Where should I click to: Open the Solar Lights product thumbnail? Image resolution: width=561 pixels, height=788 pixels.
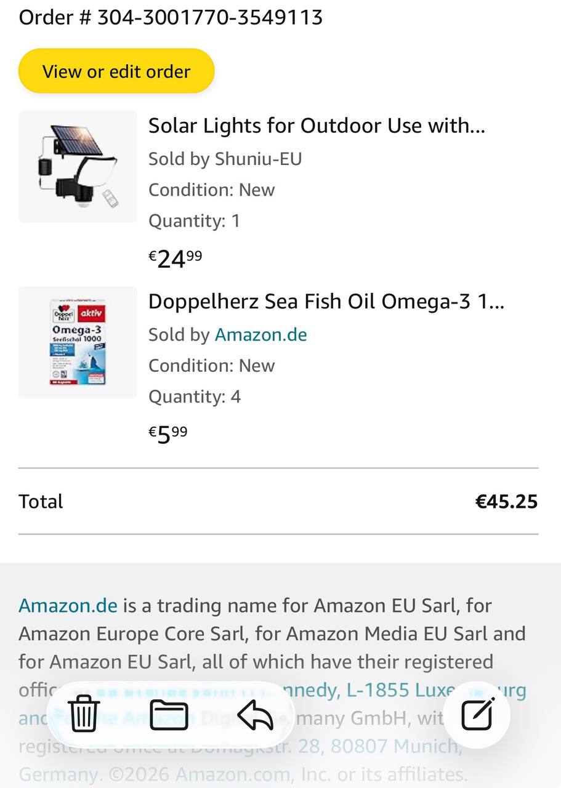78,166
